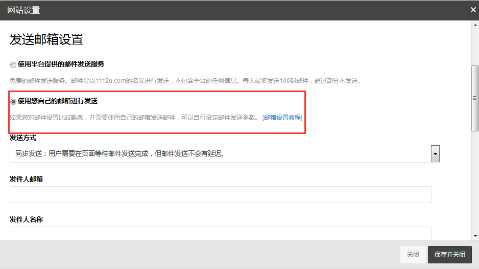
Task: Click the 发件人邮箱 label
Action: [x=26, y=180]
